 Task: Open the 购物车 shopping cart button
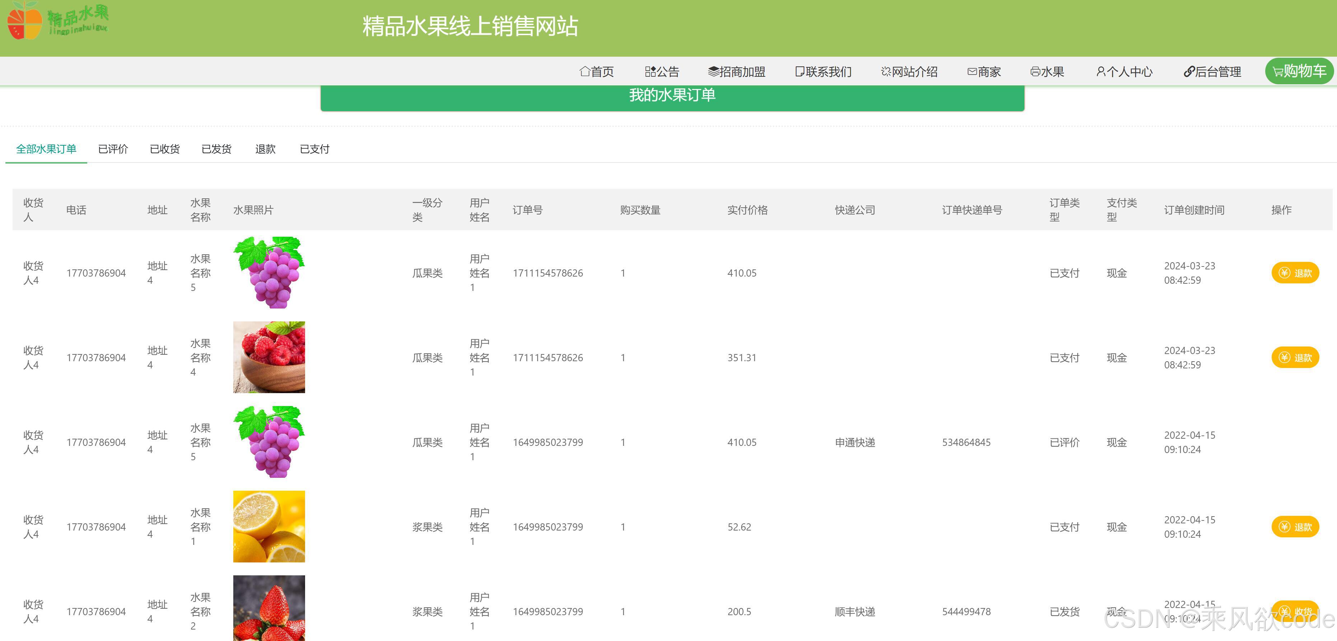pos(1299,71)
